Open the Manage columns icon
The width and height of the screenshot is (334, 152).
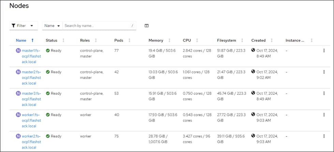tap(147, 26)
